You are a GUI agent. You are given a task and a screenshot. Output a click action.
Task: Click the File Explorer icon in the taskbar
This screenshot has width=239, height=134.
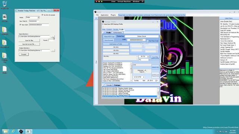tap(5, 131)
